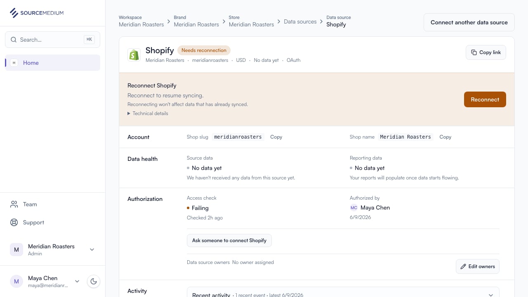This screenshot has width=528, height=297.
Task: Click the Team people icon
Action: click(x=14, y=204)
